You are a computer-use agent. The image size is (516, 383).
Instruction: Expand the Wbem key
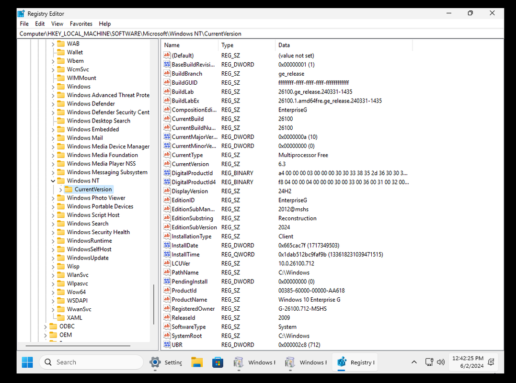point(53,61)
